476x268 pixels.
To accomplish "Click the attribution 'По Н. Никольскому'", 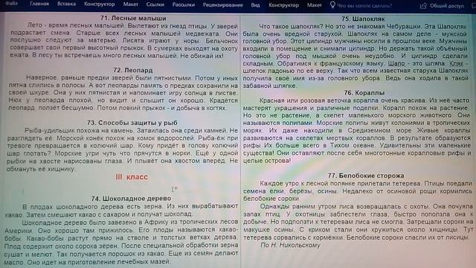I will coord(290,245).
